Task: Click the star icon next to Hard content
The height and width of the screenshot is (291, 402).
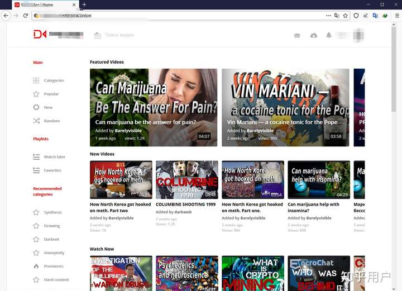Action: coord(36,280)
